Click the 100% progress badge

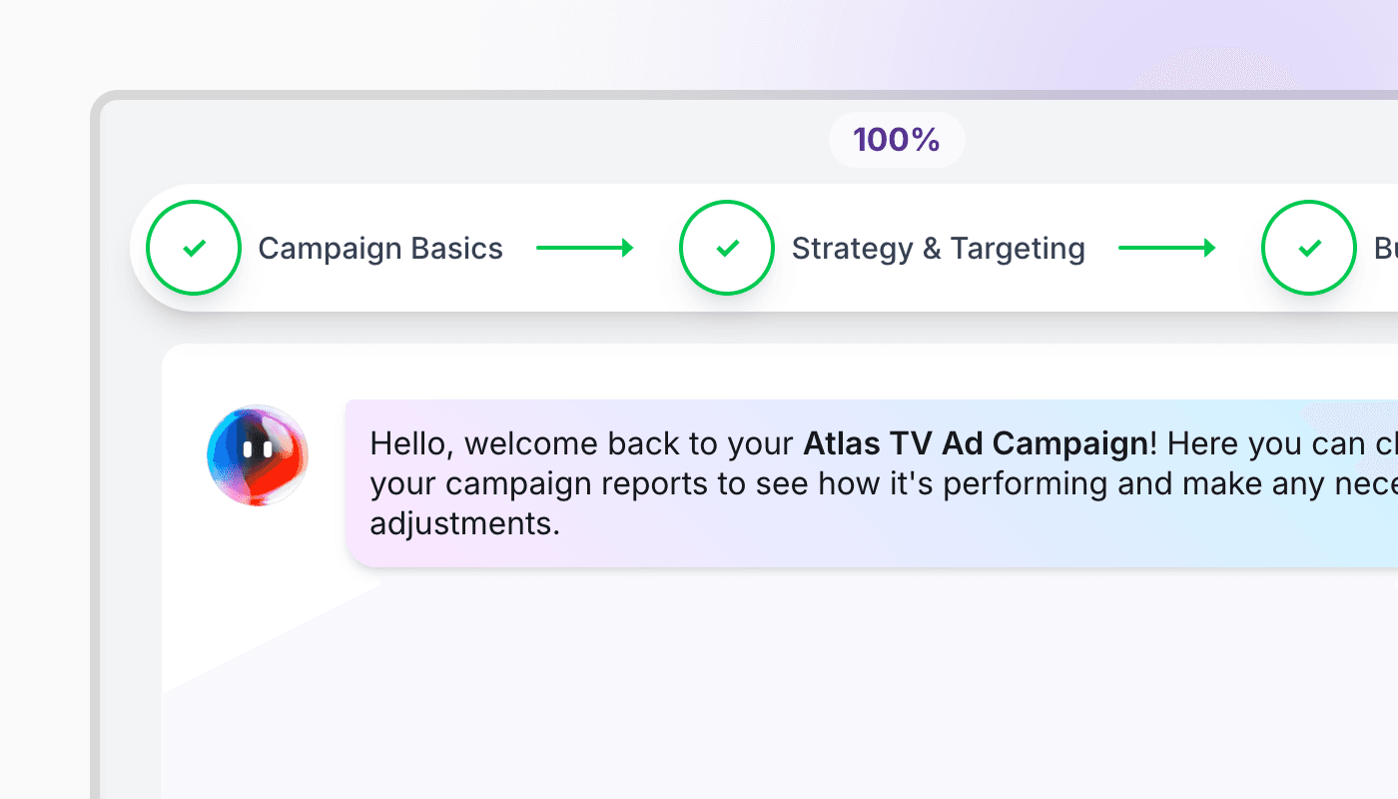pos(897,140)
